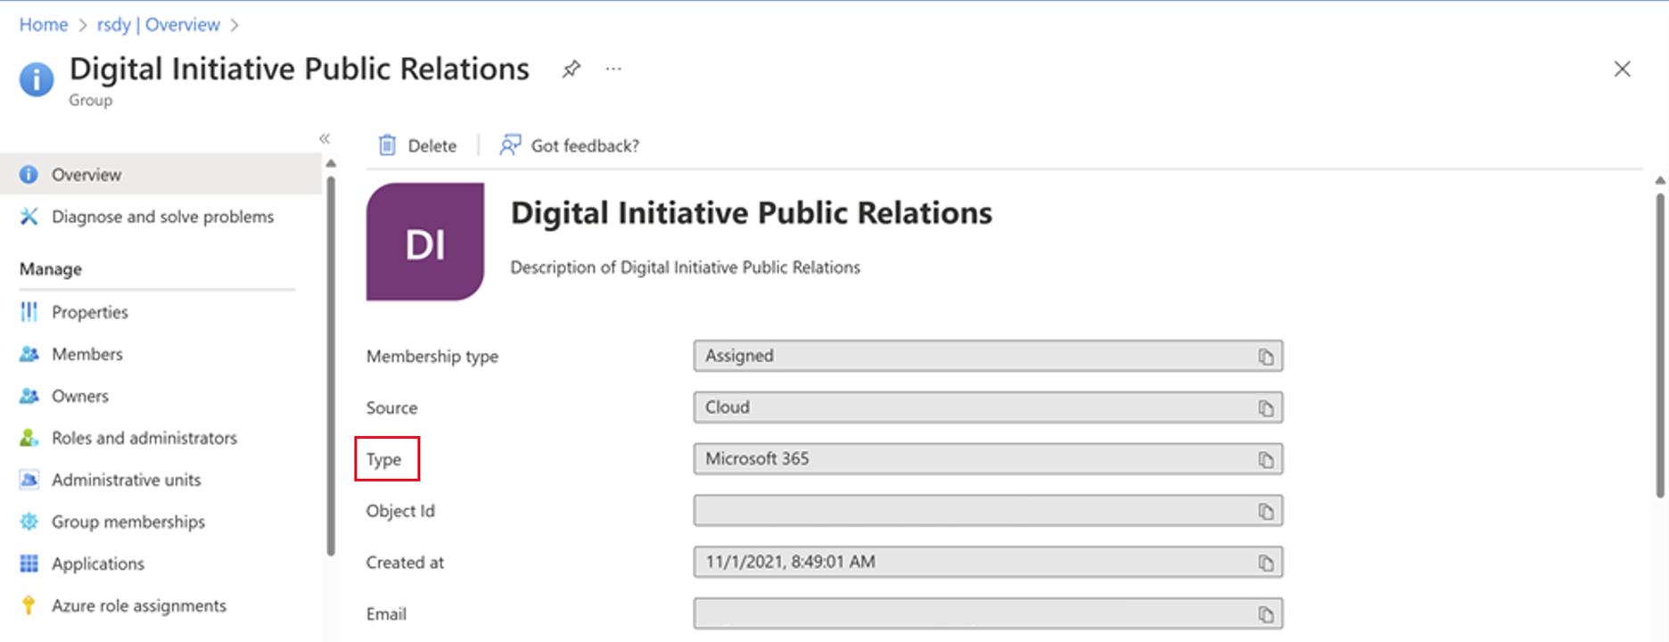Open Diagnose and solve problems
Screen dimensions: 1669x642
tap(162, 217)
